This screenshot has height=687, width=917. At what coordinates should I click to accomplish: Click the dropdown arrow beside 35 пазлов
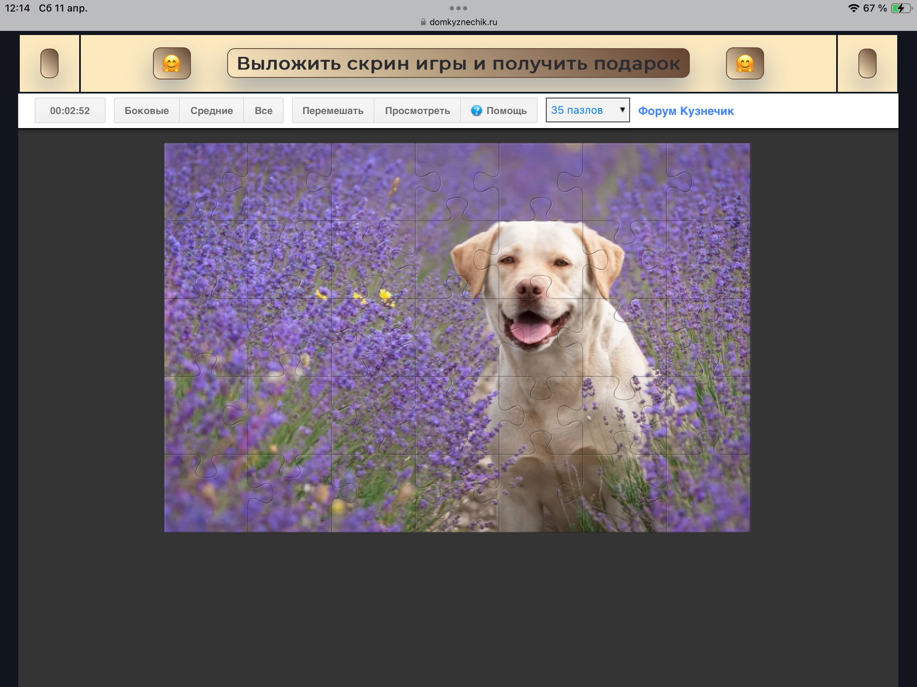click(x=622, y=110)
